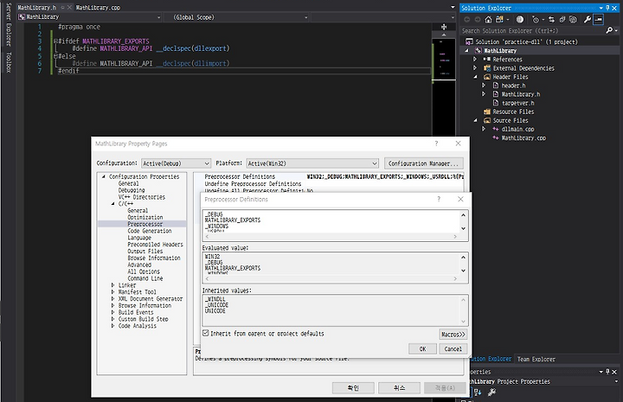Click the Sync with Active Document icon
This screenshot has height=402, width=623.
click(551, 19)
